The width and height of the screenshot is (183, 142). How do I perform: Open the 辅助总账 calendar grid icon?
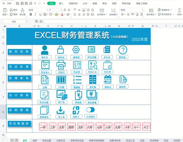pos(107,80)
